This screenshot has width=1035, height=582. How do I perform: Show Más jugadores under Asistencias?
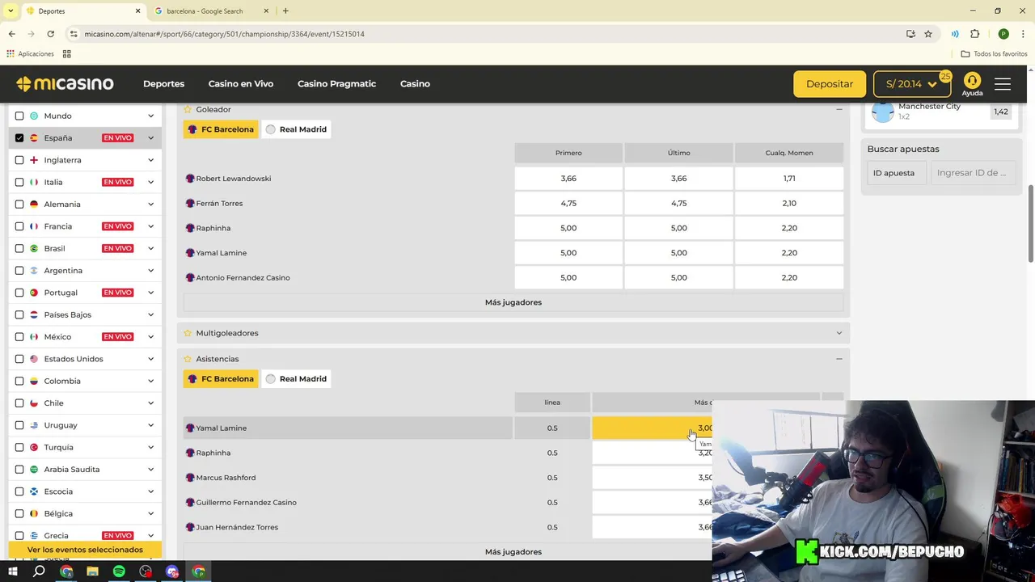click(513, 552)
